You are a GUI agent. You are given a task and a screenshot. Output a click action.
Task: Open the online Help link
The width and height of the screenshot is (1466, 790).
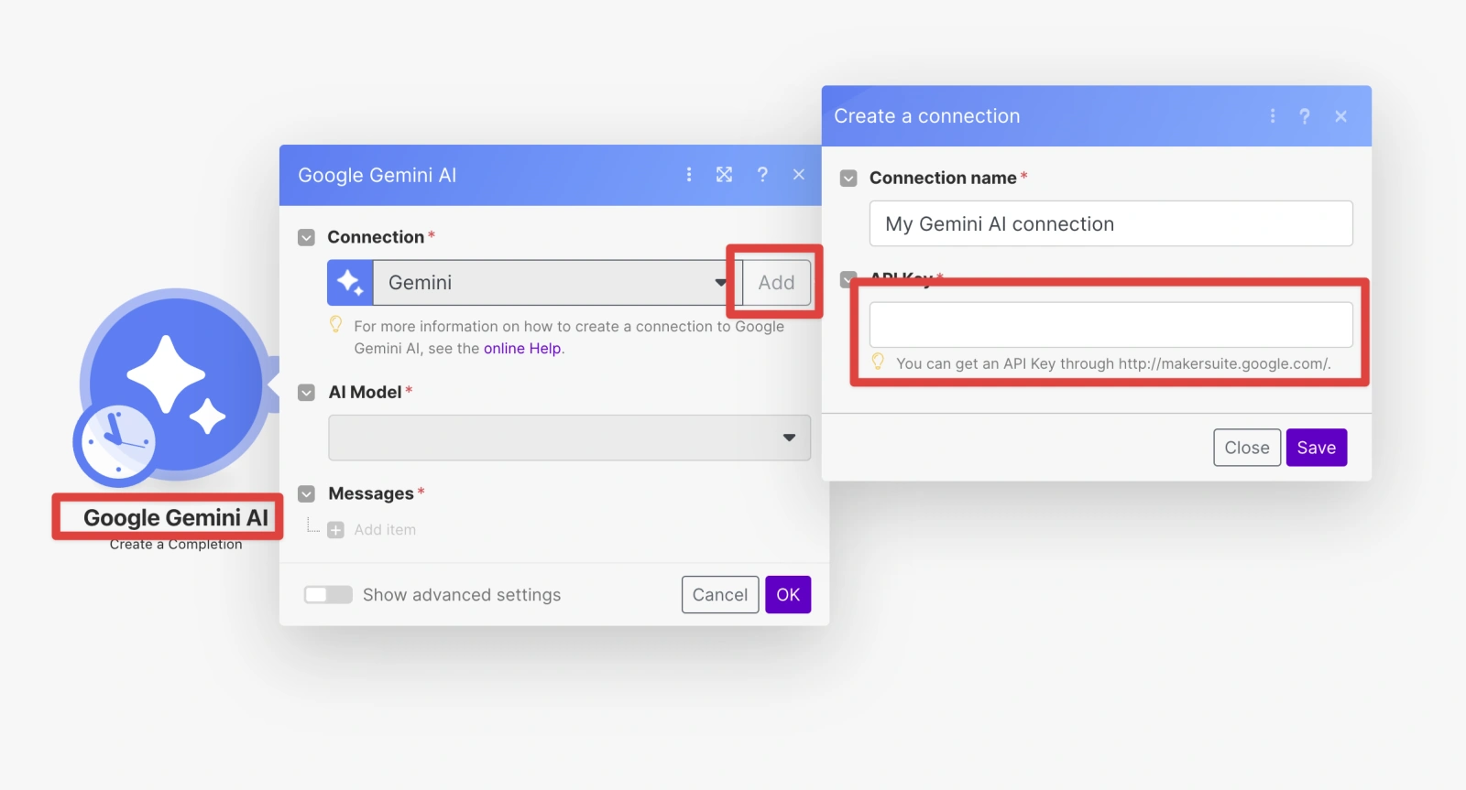(x=521, y=349)
